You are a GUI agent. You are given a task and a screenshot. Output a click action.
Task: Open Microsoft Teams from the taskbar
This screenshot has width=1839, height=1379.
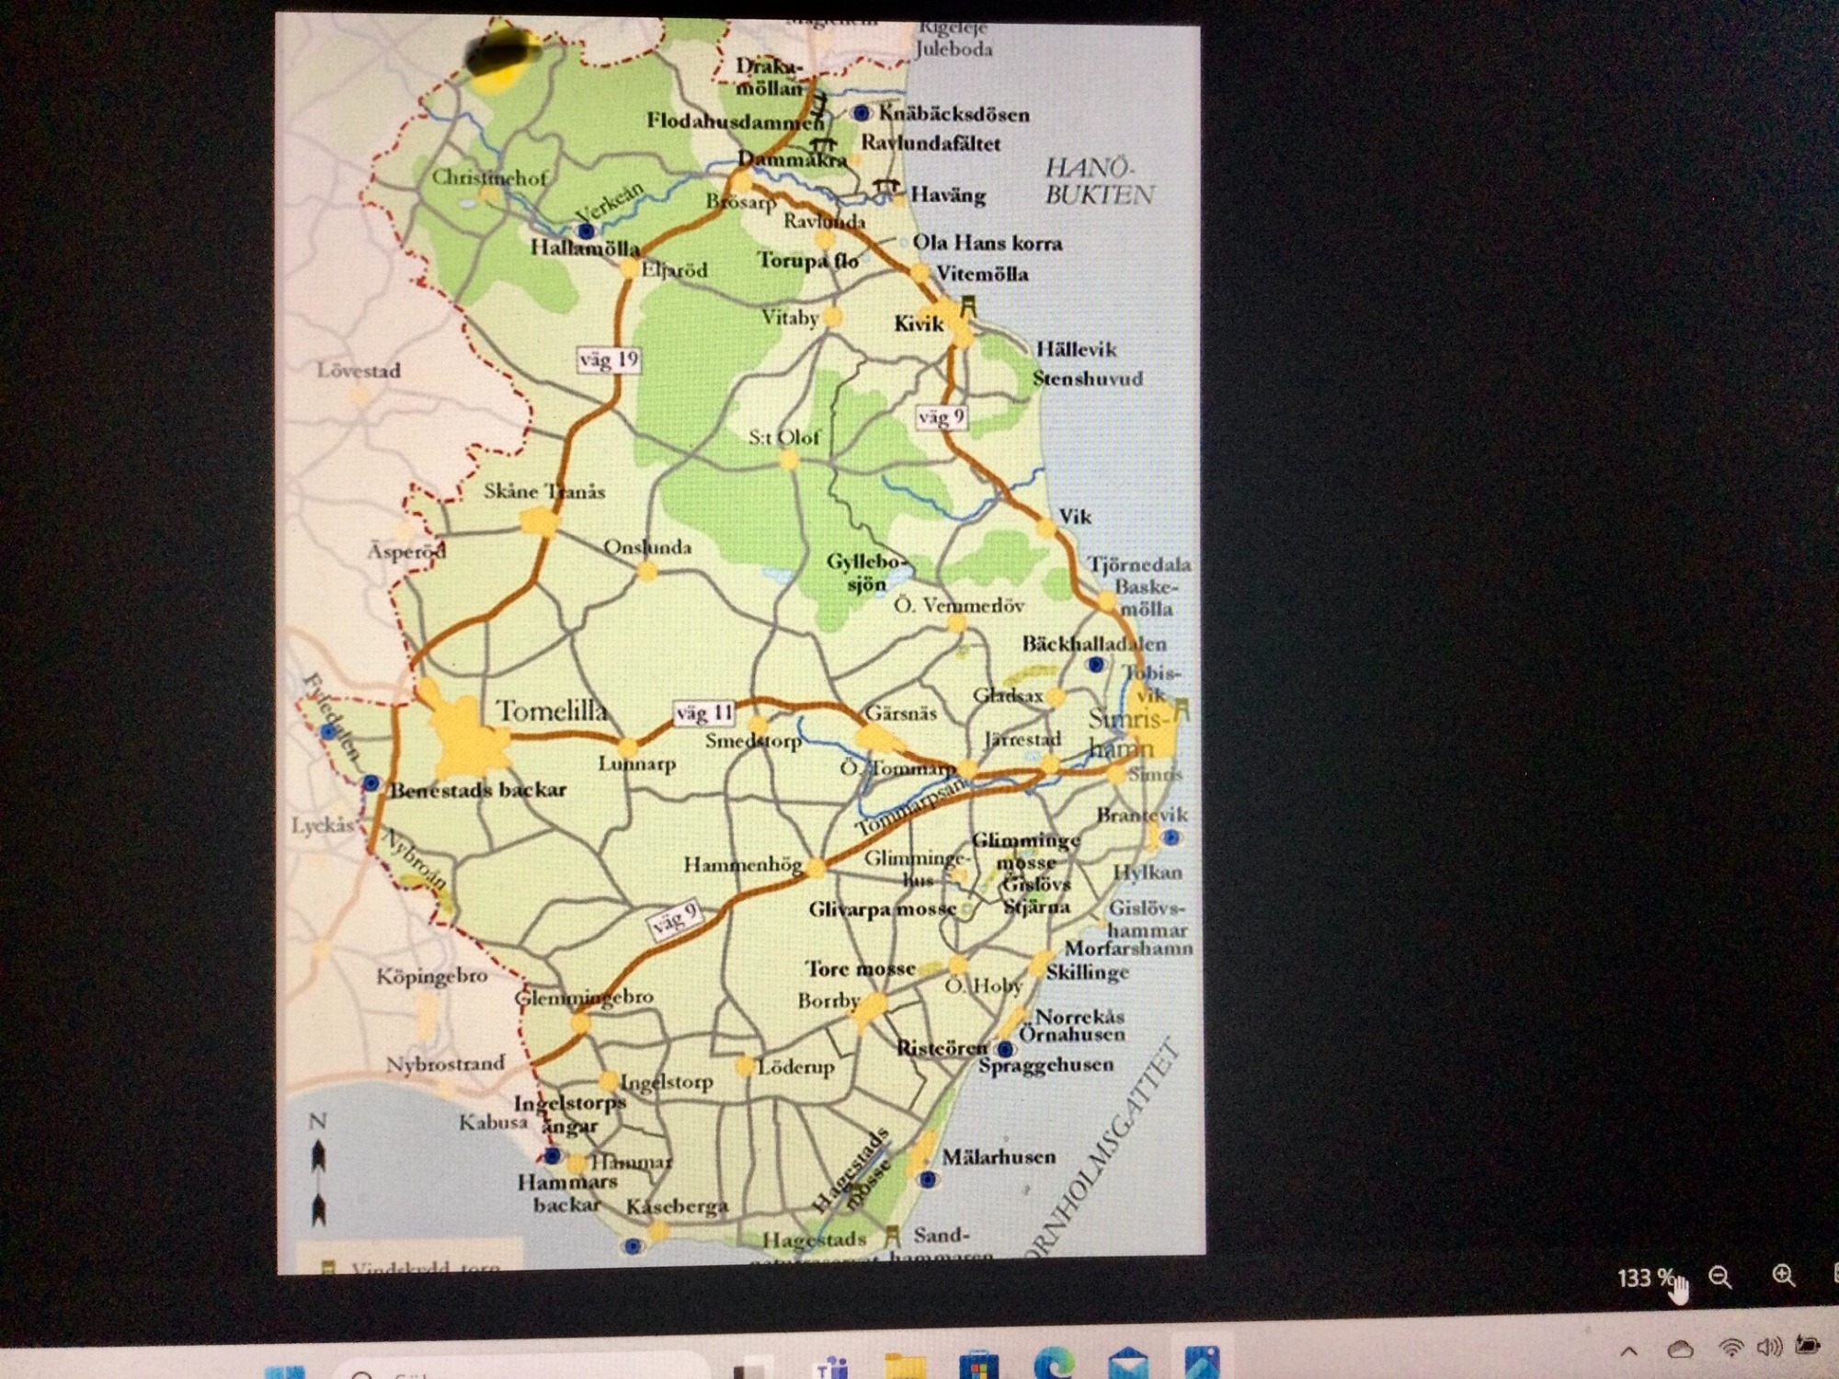832,1368
